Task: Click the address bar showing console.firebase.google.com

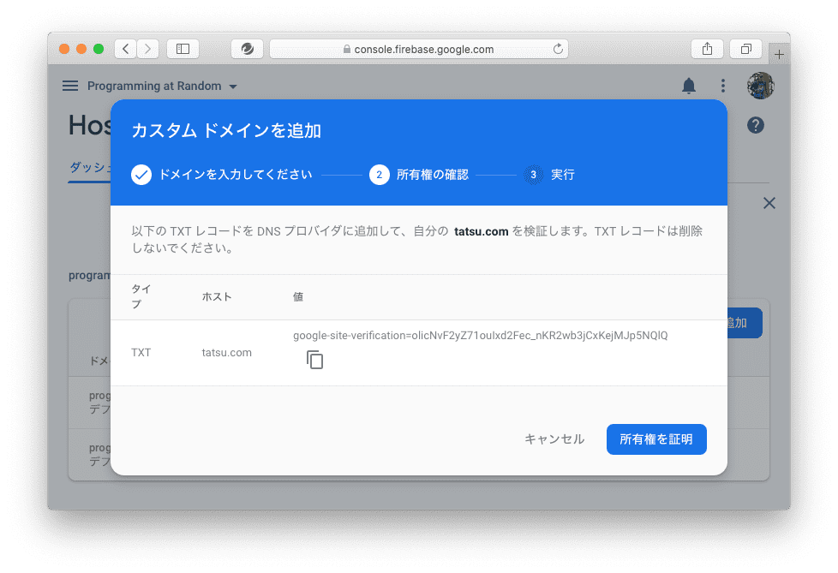Action: 419,49
